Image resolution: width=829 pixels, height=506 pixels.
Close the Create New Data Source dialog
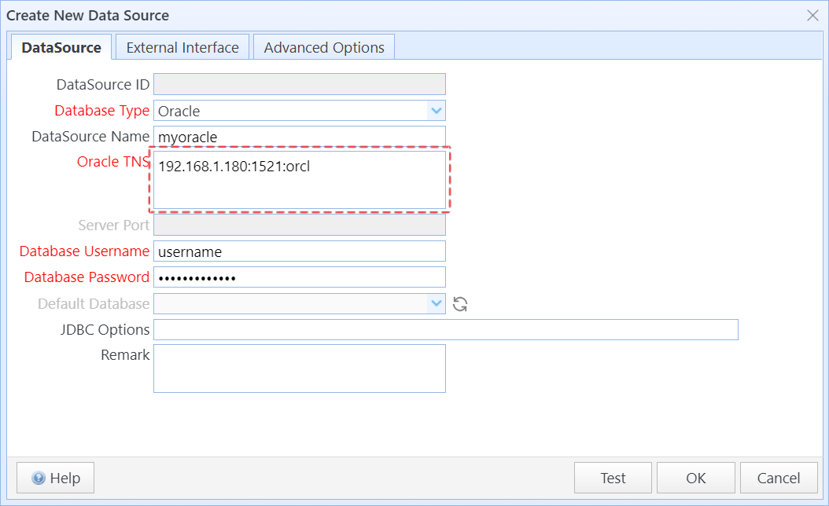[812, 15]
